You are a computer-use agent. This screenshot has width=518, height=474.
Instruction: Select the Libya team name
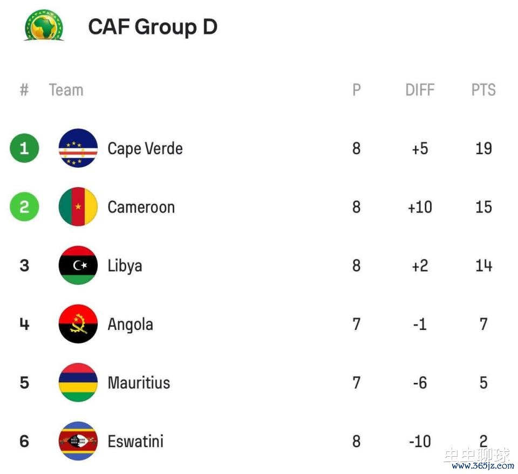pyautogui.click(x=125, y=266)
